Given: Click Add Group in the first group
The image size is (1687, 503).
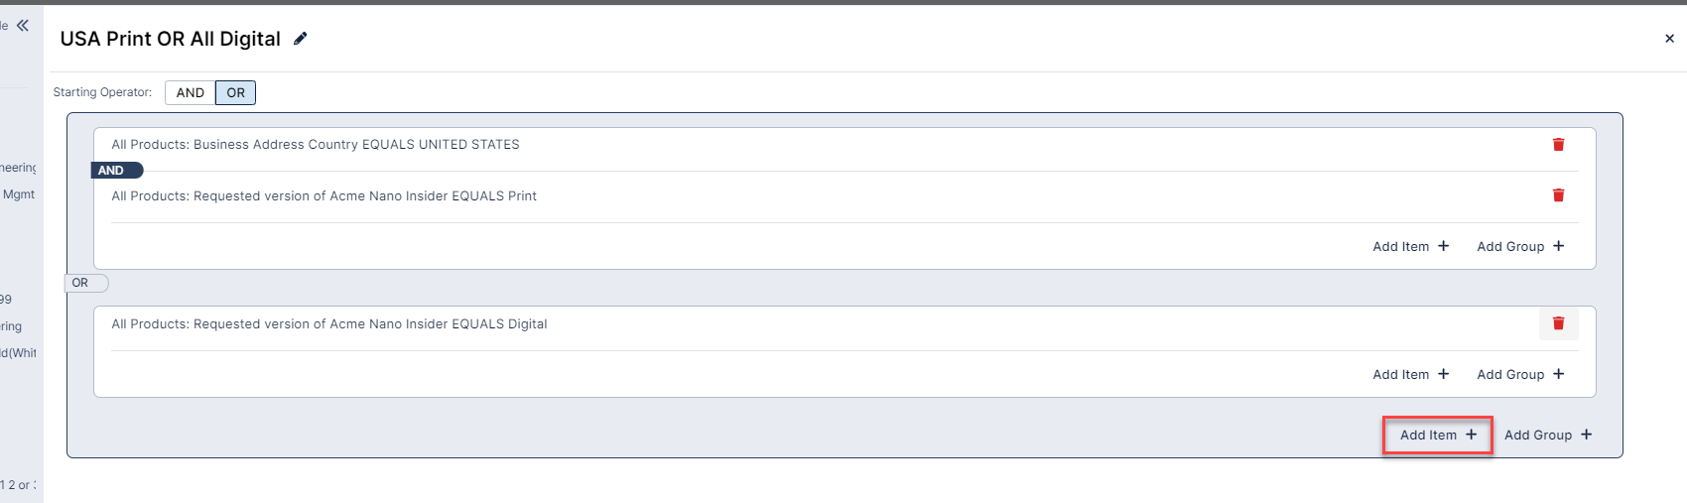Looking at the screenshot, I should (x=1519, y=246).
